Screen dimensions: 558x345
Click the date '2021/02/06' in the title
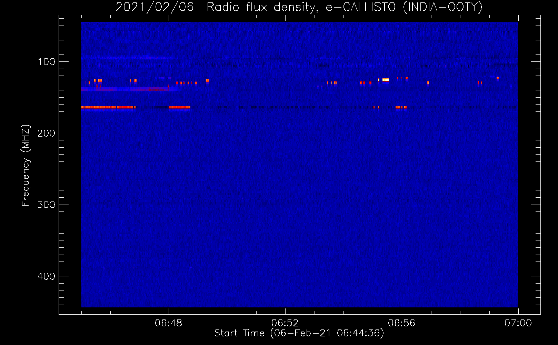click(x=155, y=7)
